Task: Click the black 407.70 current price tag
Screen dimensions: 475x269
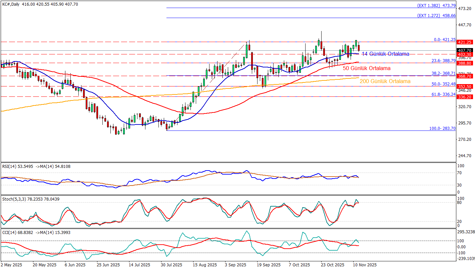Action: tap(465, 51)
